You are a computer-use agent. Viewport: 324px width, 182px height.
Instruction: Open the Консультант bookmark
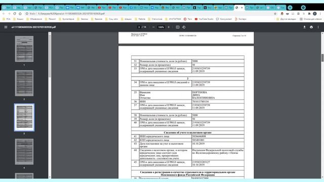point(224,19)
